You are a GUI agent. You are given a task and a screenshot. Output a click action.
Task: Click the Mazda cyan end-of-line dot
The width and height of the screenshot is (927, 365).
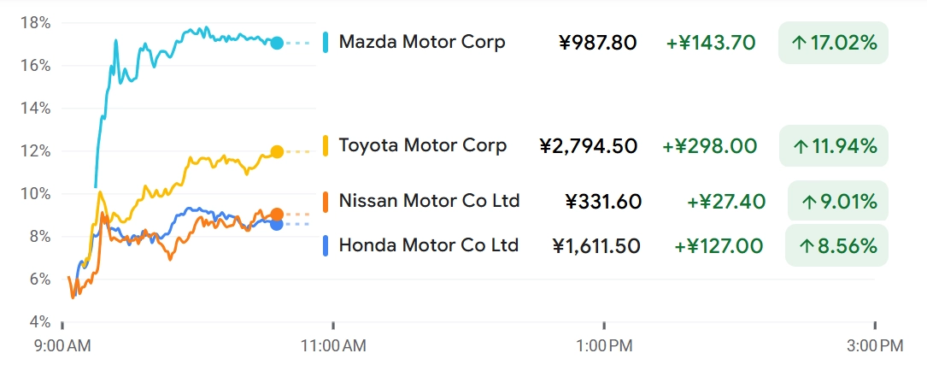pyautogui.click(x=277, y=43)
